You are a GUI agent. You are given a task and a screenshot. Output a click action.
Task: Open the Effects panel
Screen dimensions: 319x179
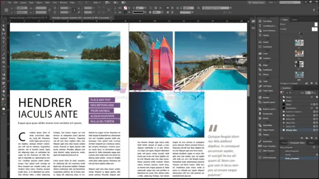click(264, 74)
